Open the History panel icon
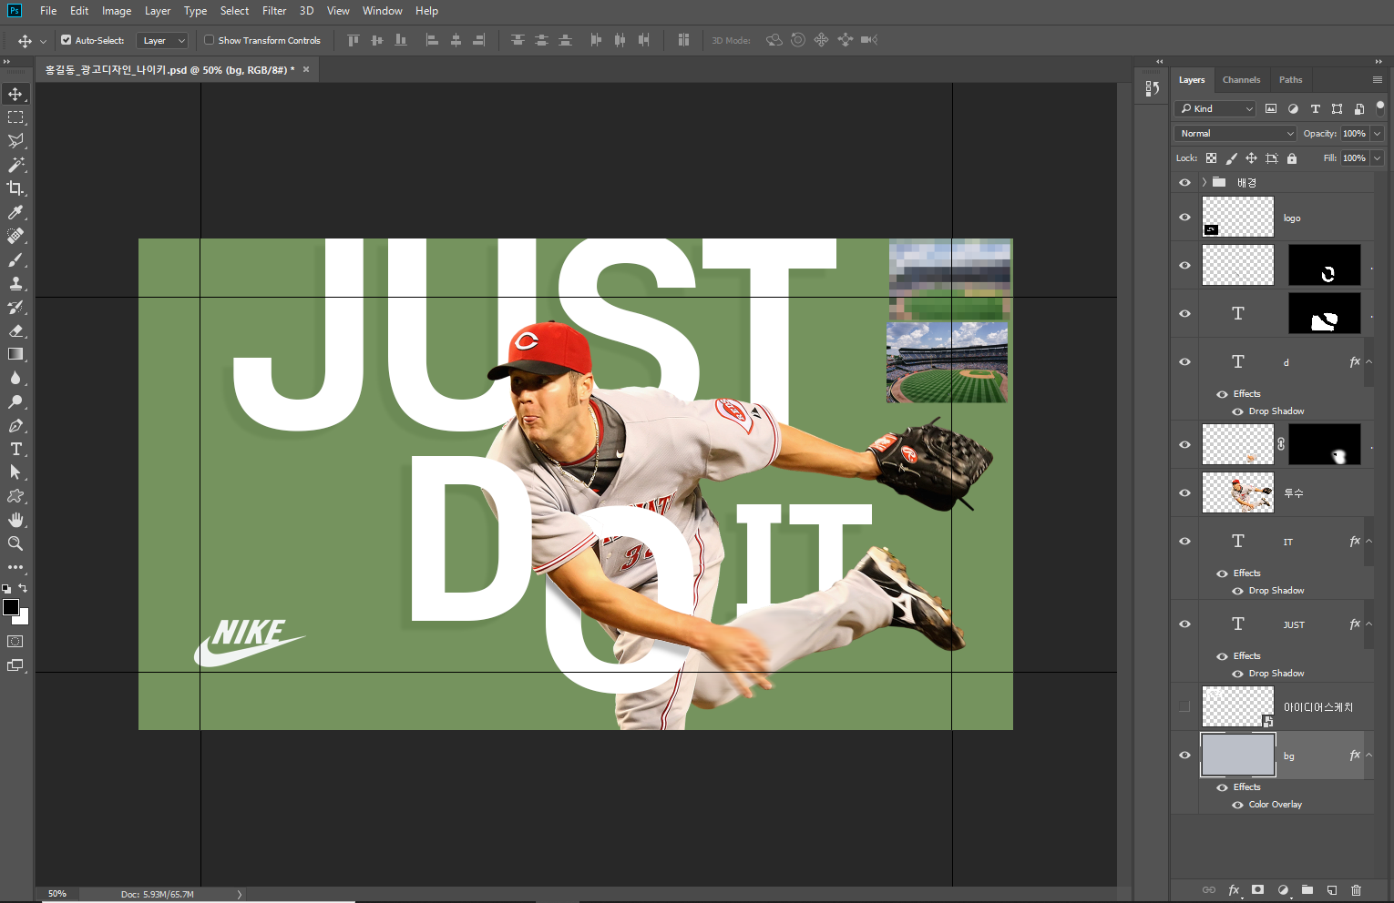 pyautogui.click(x=1153, y=88)
